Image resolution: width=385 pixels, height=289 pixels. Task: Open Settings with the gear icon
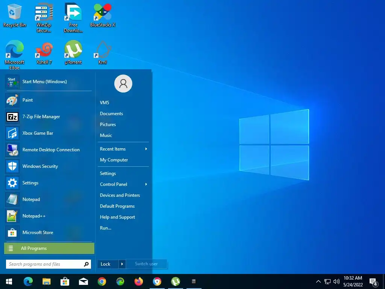49,183
